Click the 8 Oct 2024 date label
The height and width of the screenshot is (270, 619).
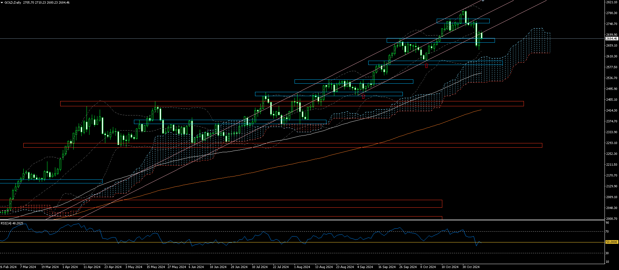click(428, 267)
